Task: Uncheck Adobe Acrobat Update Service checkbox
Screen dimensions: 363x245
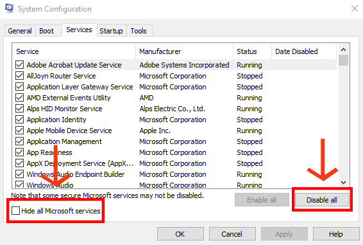Action: coord(20,65)
